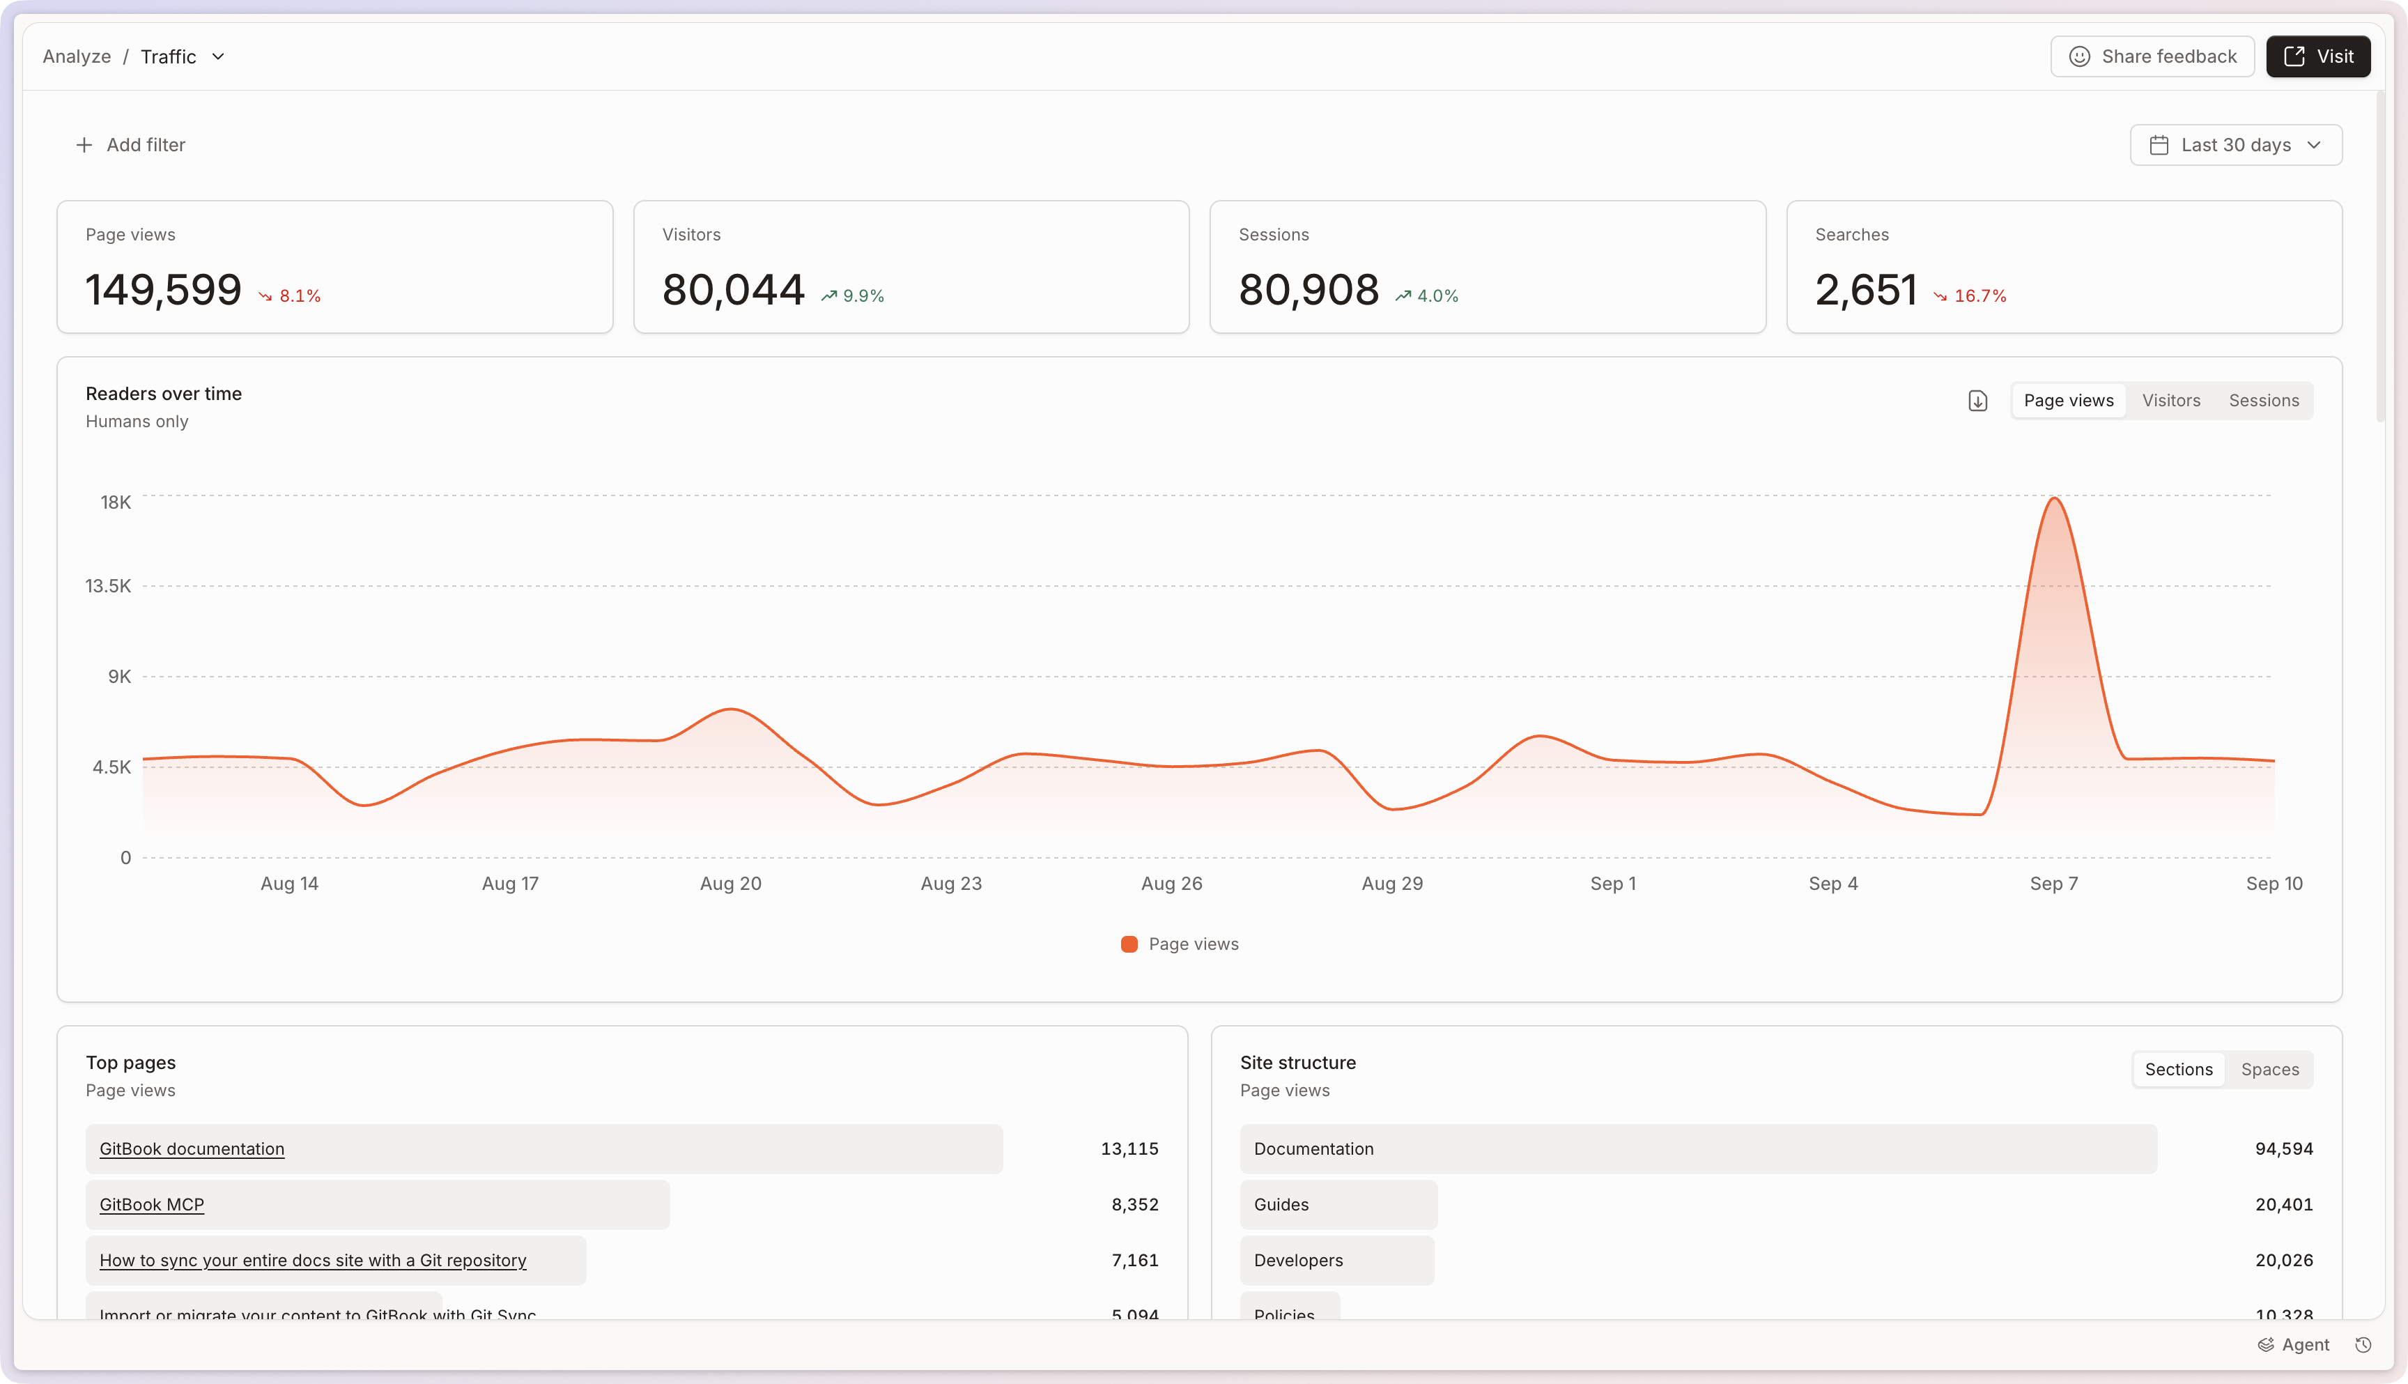Click the calendar icon in date range selector

pos(2159,144)
